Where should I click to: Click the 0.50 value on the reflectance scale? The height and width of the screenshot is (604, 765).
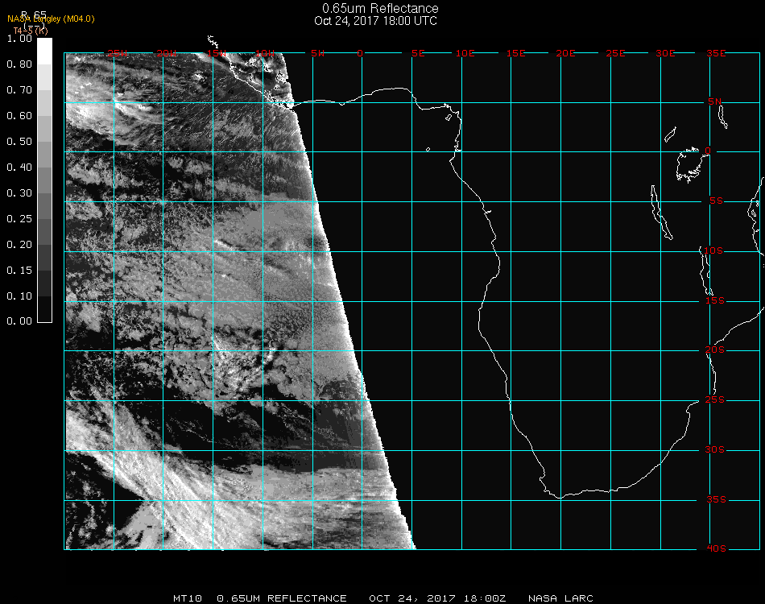coord(19,142)
